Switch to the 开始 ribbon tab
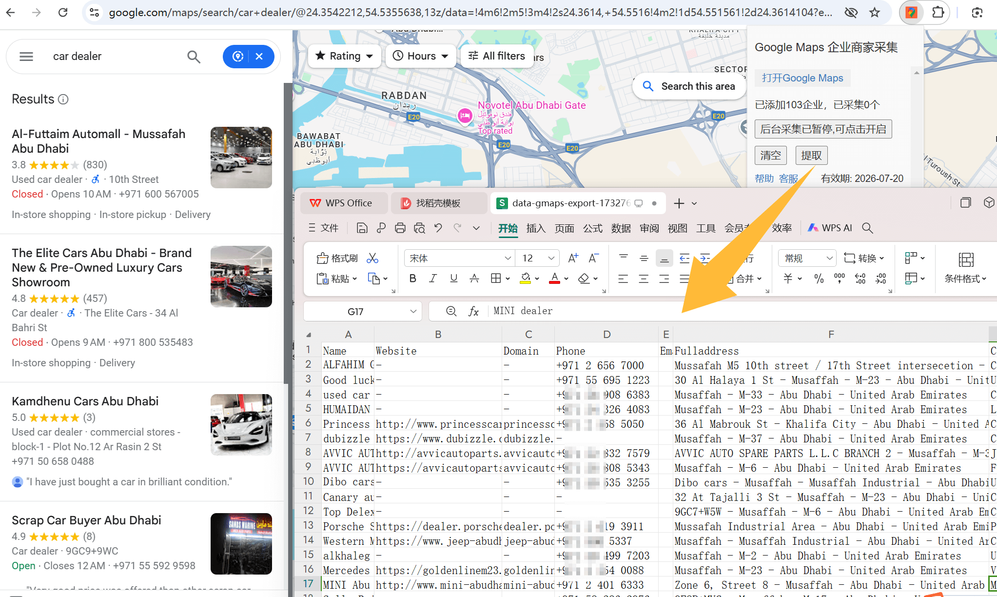 pos(508,228)
